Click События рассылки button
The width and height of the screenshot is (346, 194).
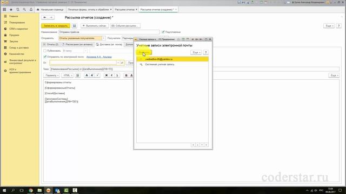pos(125,26)
